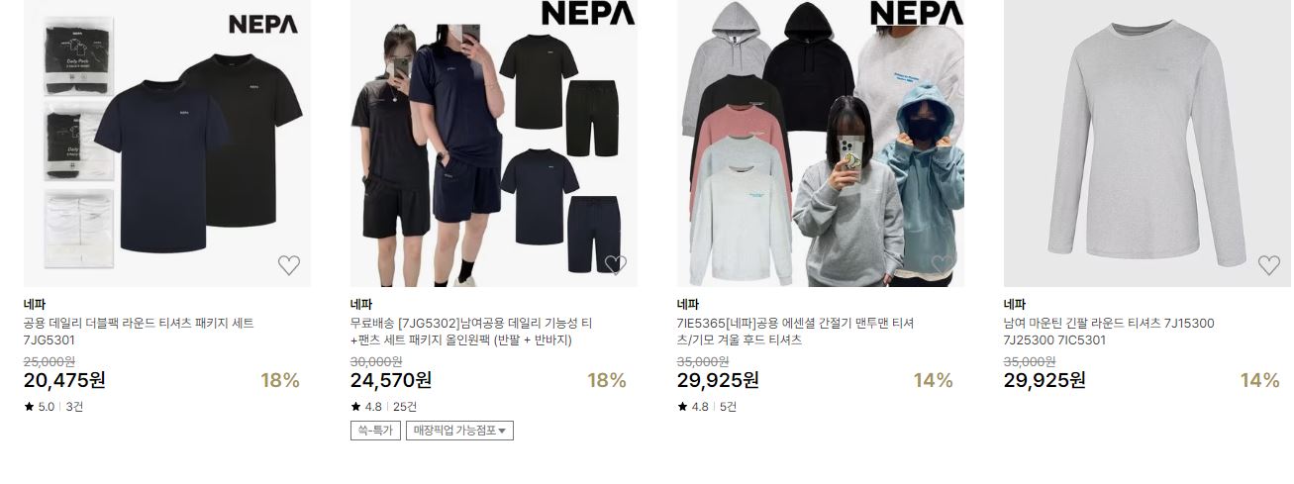This screenshot has width=1294, height=484.
Task: Click the 쓱-특가 tag
Action: point(375,431)
